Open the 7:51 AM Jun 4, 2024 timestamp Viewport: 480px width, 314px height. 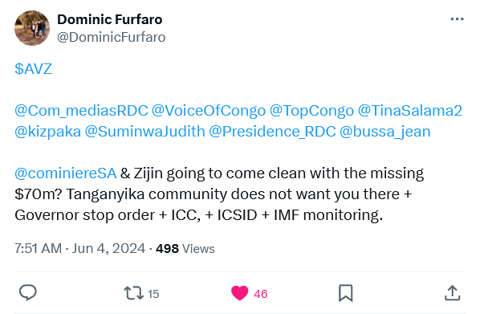coord(80,248)
